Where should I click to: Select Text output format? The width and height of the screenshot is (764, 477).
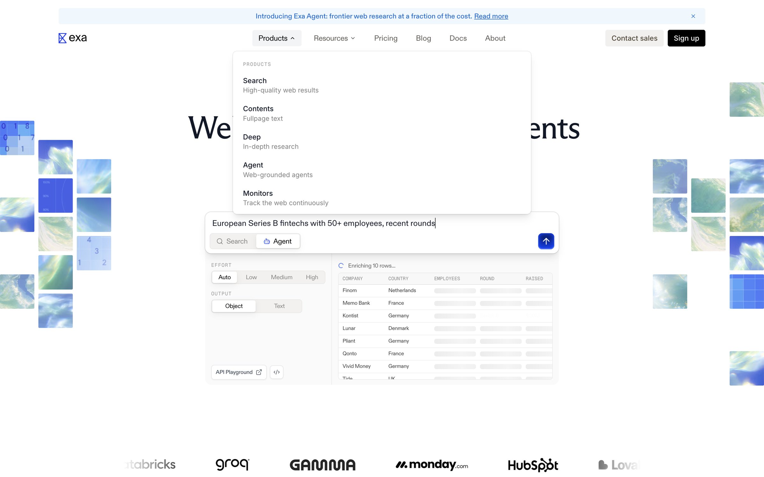click(279, 306)
